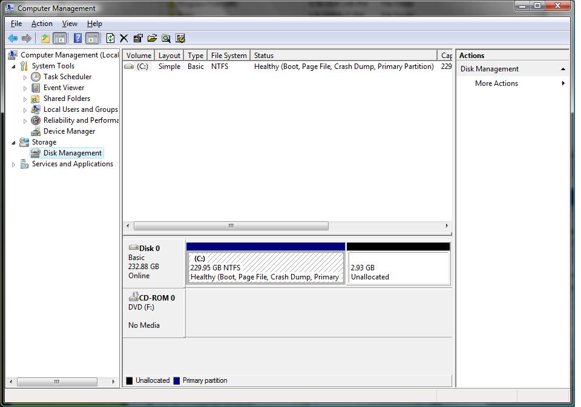Collapse the Storage tree node
This screenshot has height=407, width=581.
point(14,143)
